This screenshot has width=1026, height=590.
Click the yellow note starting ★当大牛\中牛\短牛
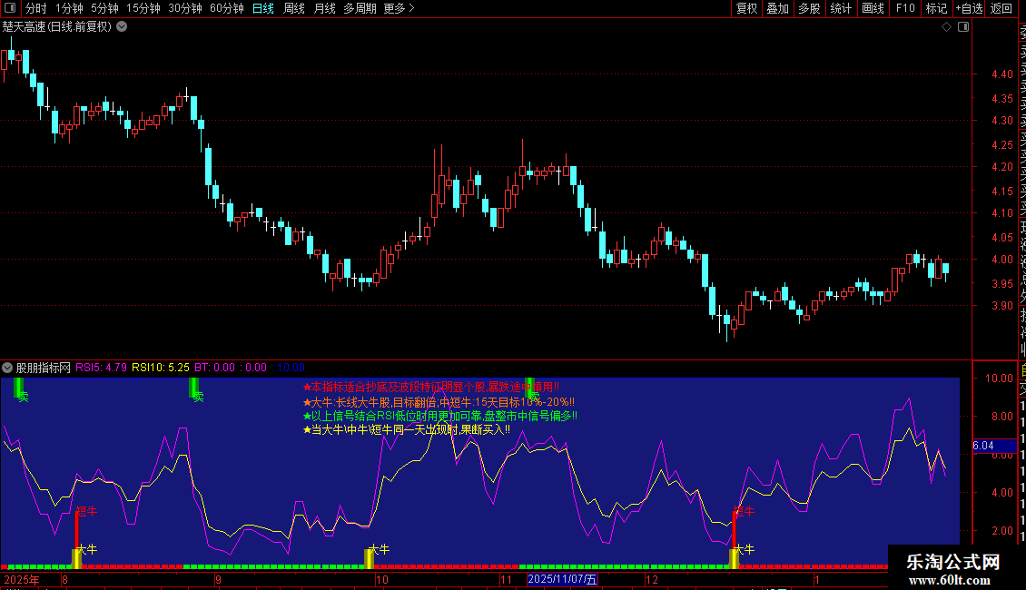(407, 429)
